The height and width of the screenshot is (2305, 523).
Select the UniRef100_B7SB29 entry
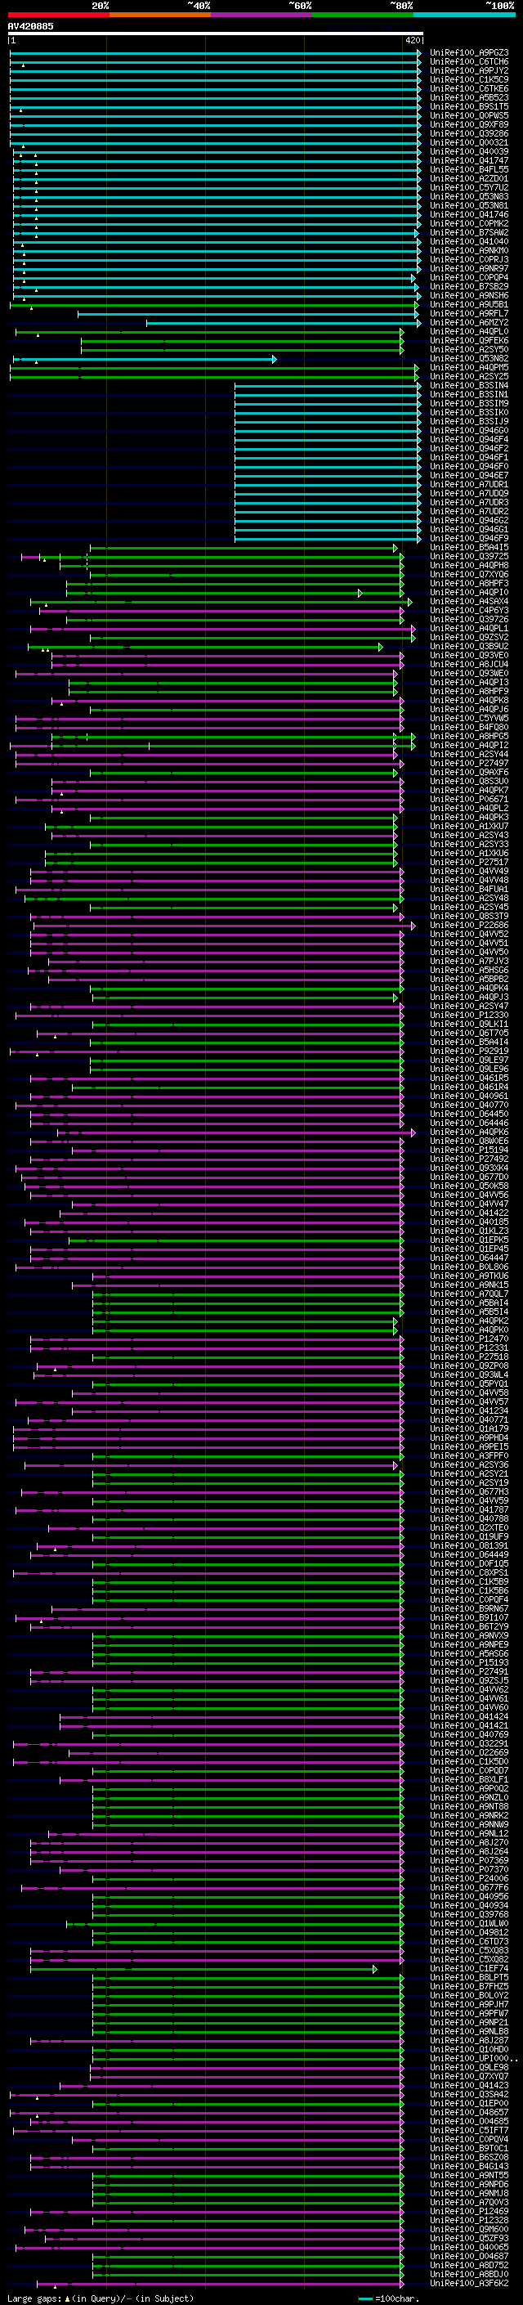(469, 286)
